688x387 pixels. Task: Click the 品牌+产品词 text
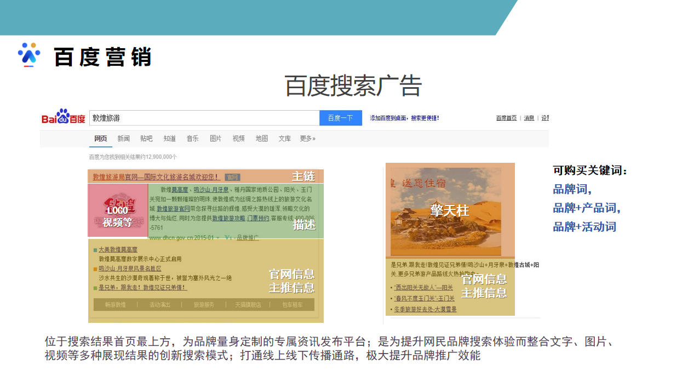(x=587, y=208)
